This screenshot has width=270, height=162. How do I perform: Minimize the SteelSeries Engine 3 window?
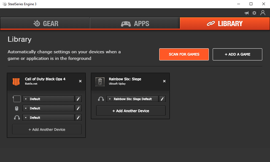click(x=239, y=4)
